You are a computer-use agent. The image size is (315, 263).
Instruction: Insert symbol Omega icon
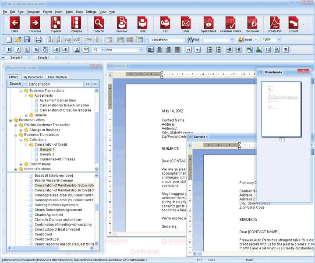tap(268, 49)
